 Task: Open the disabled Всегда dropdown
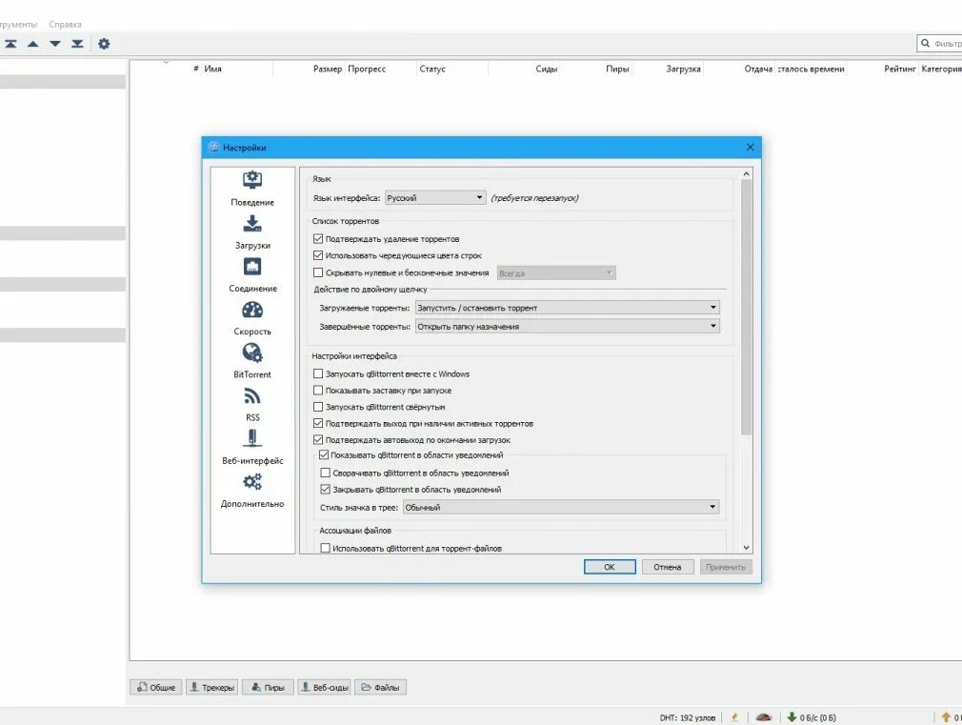coord(556,273)
